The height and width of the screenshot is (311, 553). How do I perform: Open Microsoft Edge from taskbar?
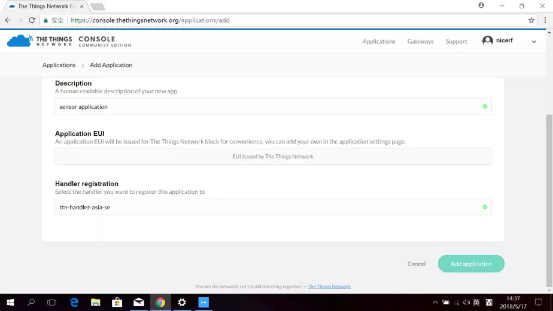[74, 303]
